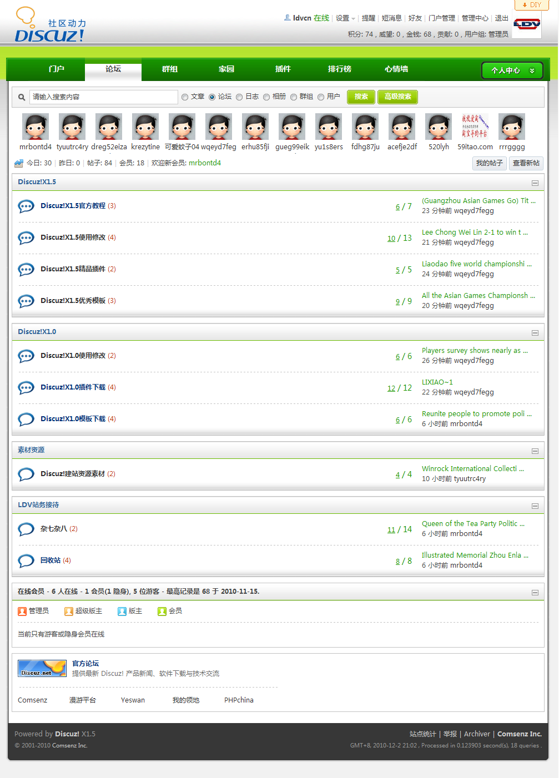Screen dimensions: 559x778
Task: Open the PHPchina friendly link
Action: 239,700
